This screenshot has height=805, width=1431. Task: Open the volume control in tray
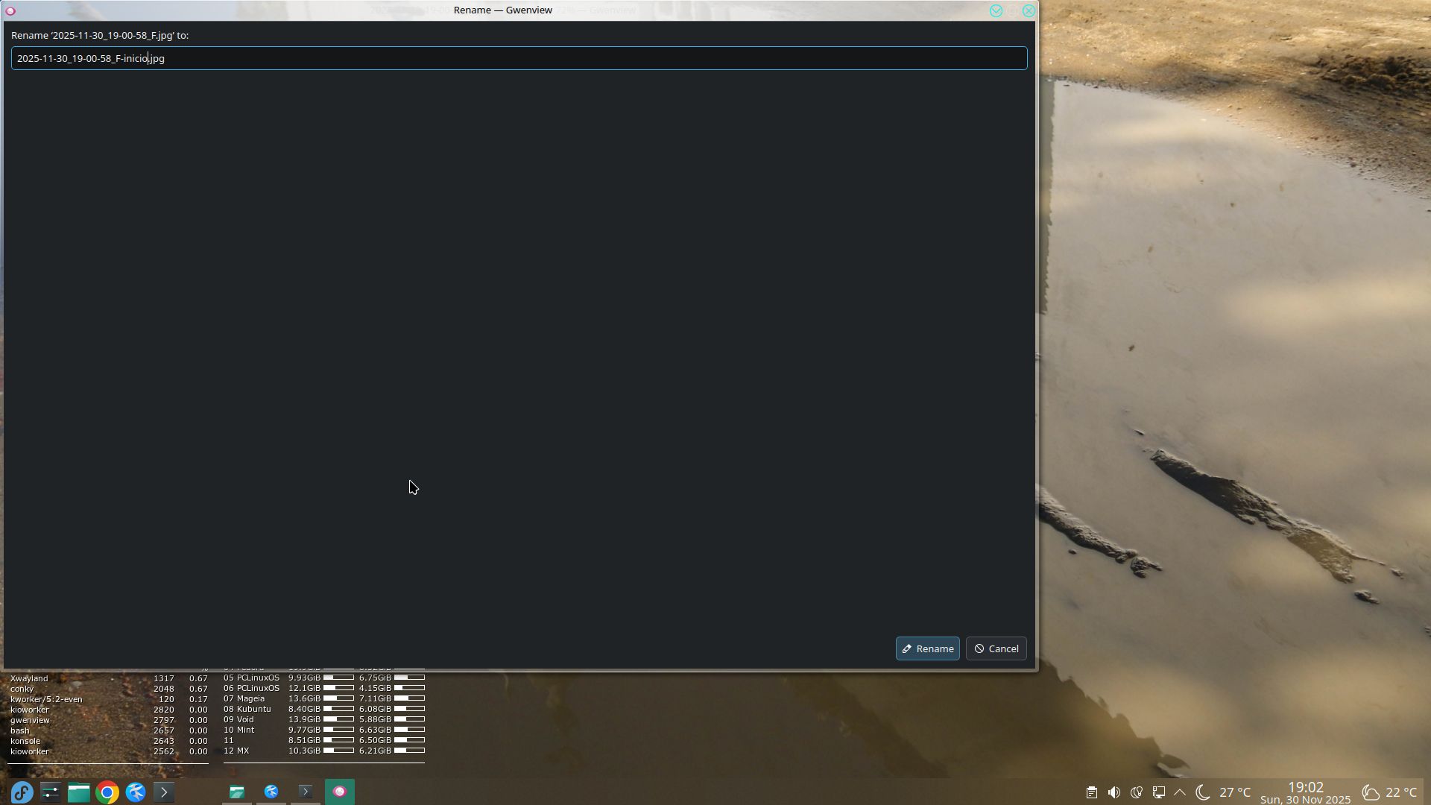[x=1113, y=792]
